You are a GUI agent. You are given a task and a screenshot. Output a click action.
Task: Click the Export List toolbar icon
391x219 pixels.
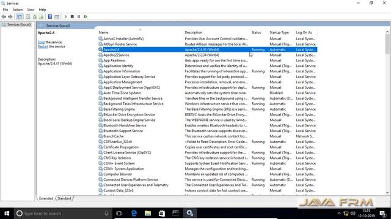coord(41,16)
